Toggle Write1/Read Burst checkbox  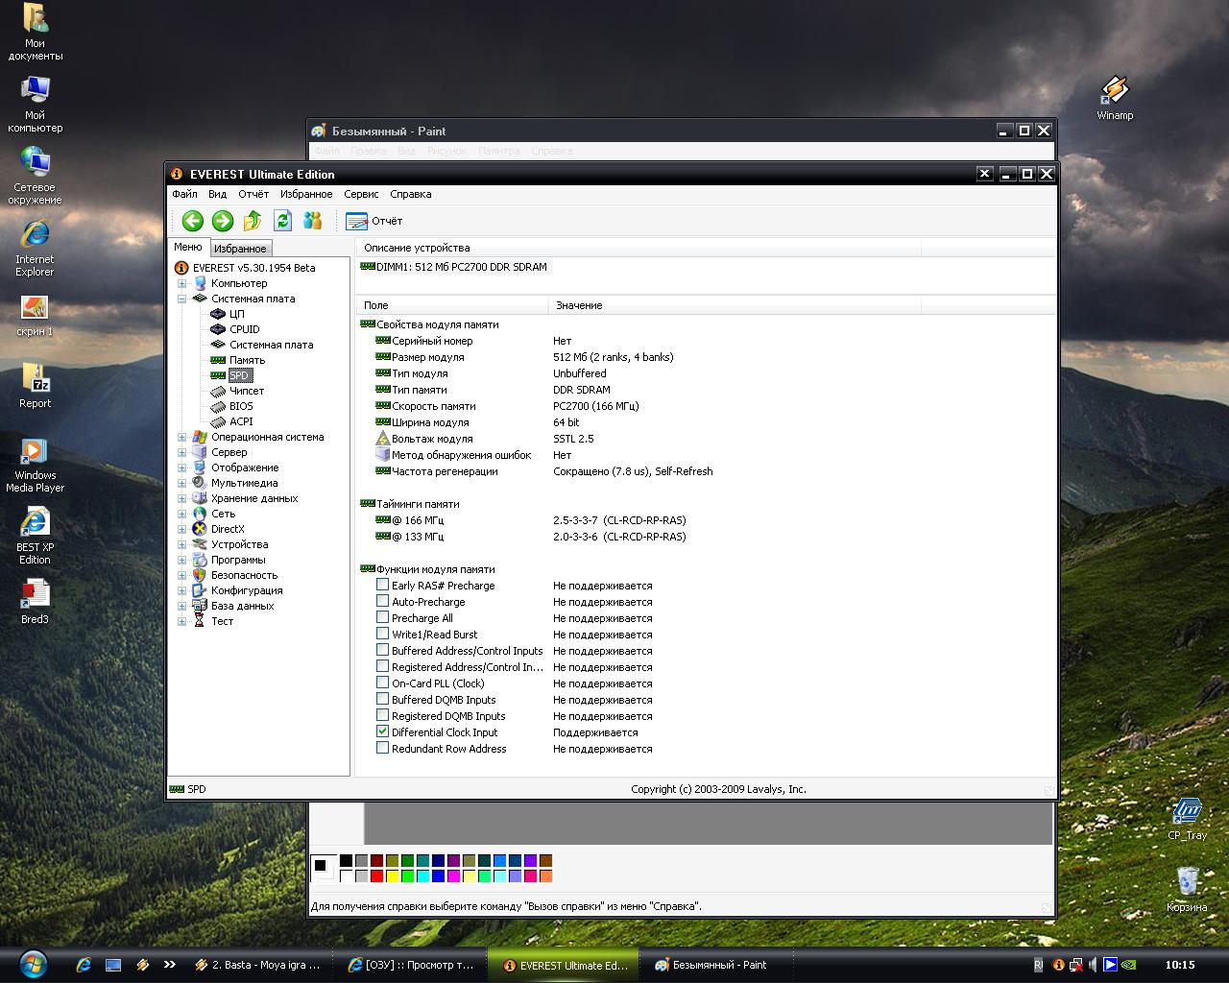(382, 634)
